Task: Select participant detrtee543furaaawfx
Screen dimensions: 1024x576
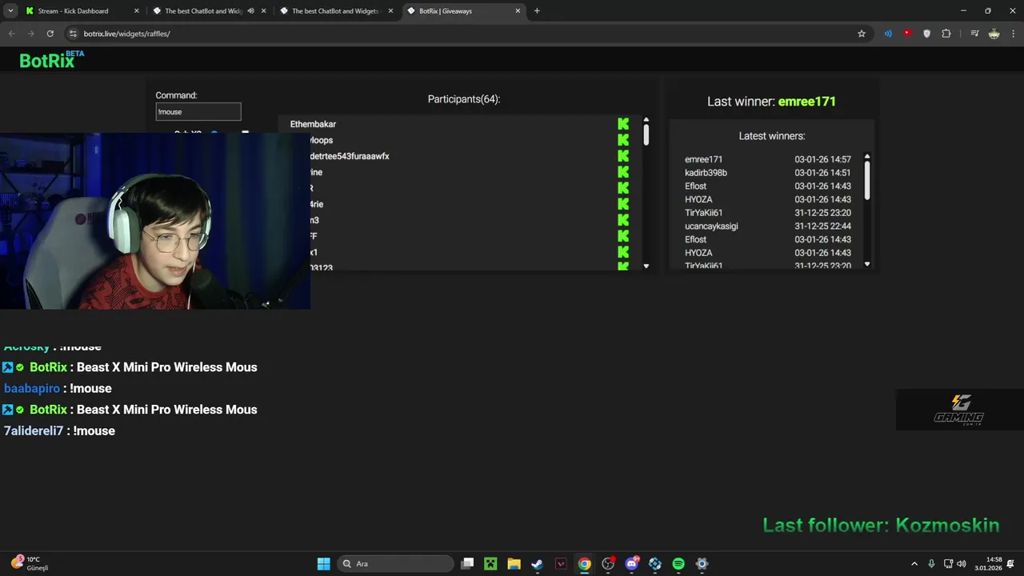Action: [350, 156]
